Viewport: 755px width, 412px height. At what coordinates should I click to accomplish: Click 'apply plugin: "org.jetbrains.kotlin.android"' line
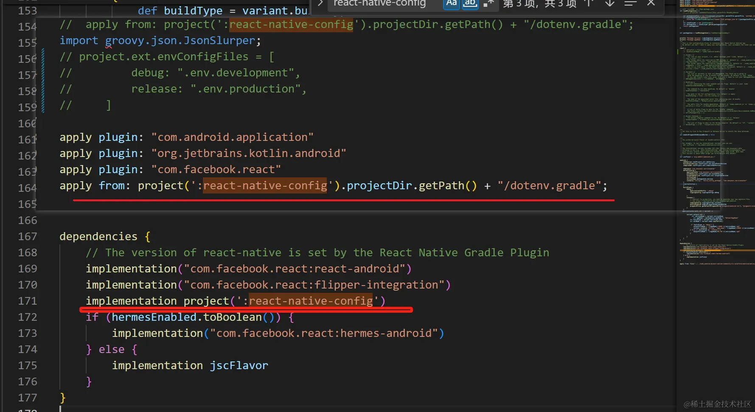click(x=203, y=154)
